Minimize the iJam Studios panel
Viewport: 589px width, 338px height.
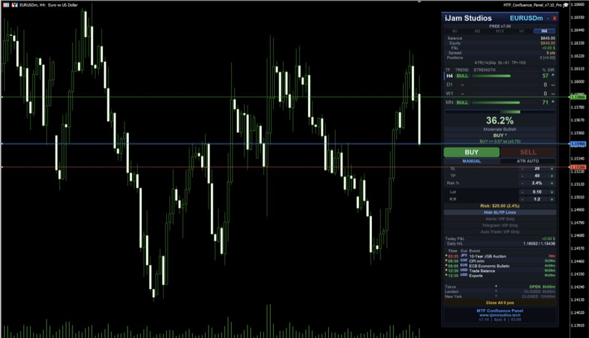tap(548, 18)
